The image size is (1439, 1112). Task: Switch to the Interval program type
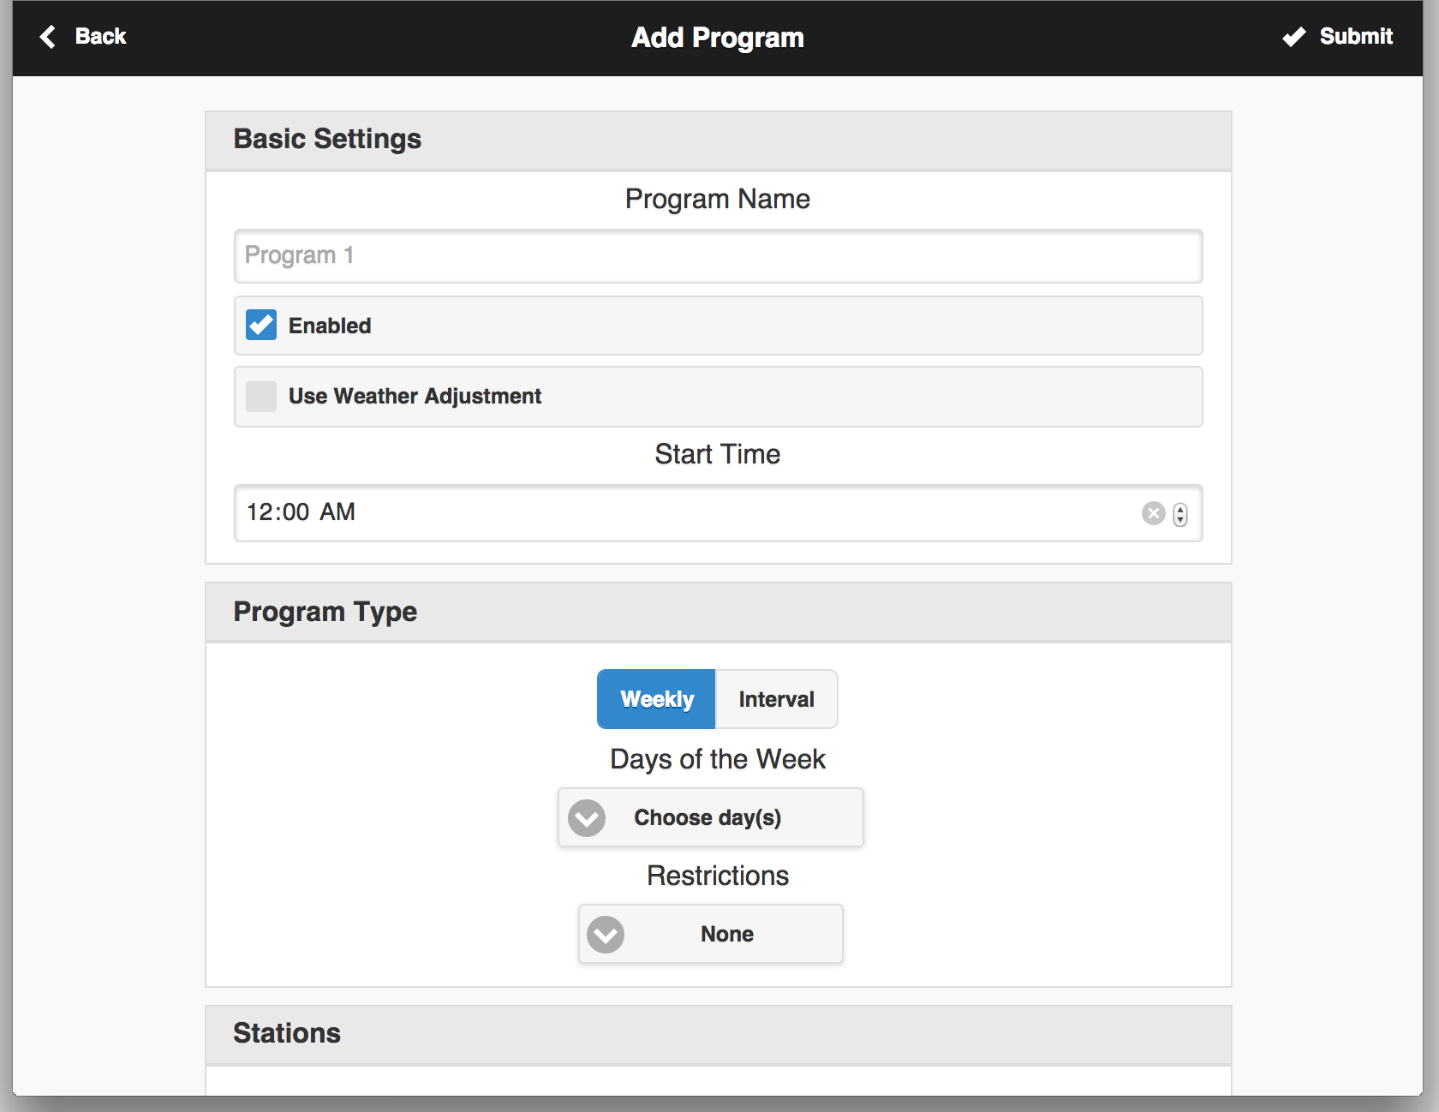coord(776,700)
